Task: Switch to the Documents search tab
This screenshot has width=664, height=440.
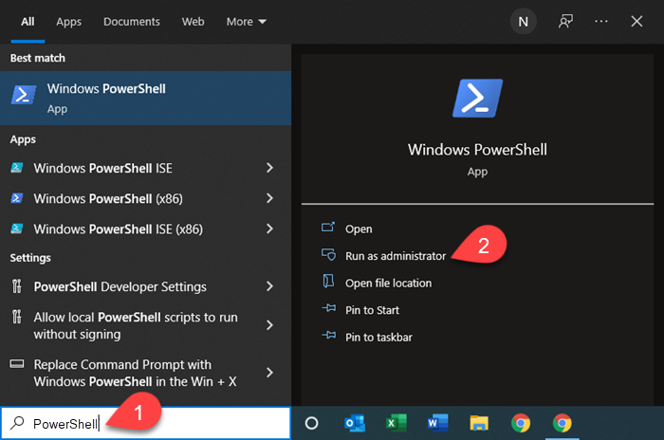Action: tap(132, 22)
